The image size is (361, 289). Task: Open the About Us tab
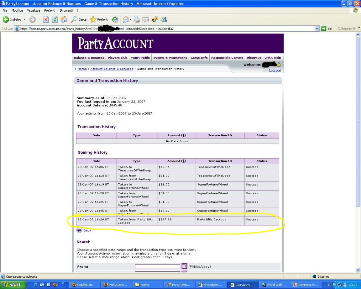click(254, 58)
